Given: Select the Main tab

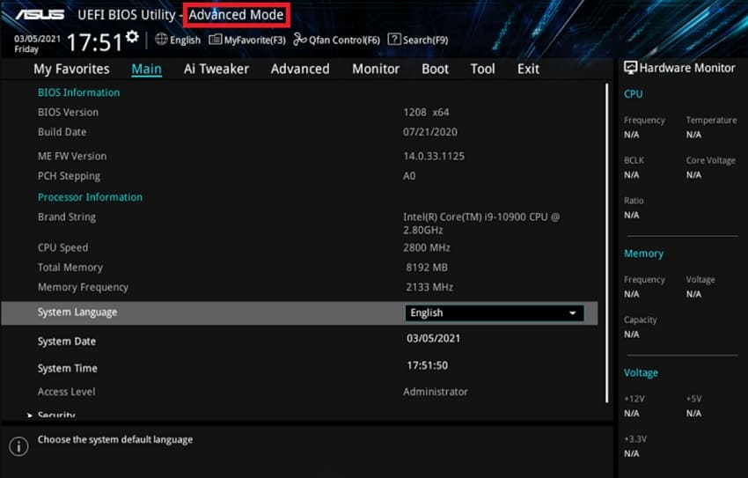Looking at the screenshot, I should pos(146,70).
